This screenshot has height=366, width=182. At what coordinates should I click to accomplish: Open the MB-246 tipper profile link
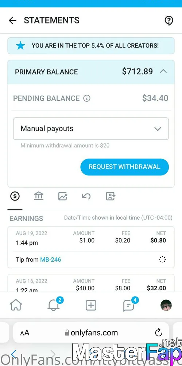tap(50, 259)
